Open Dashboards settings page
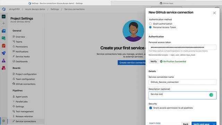The width and height of the screenshot is (222, 125). pos(22,61)
